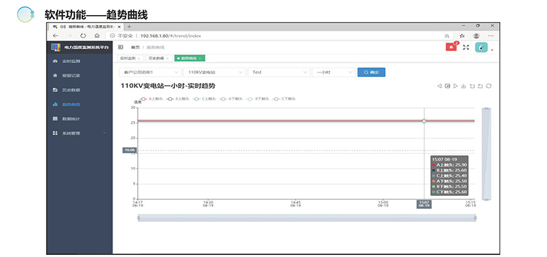
Task: Click the data point marker on the chart
Action: pos(424,121)
